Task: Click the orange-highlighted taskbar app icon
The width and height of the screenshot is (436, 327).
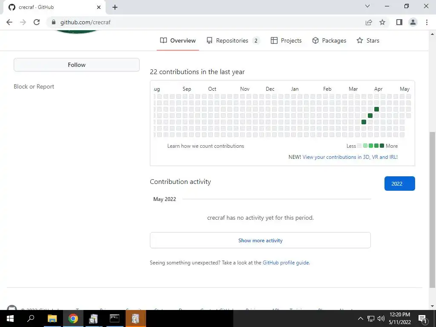Action: point(135,318)
